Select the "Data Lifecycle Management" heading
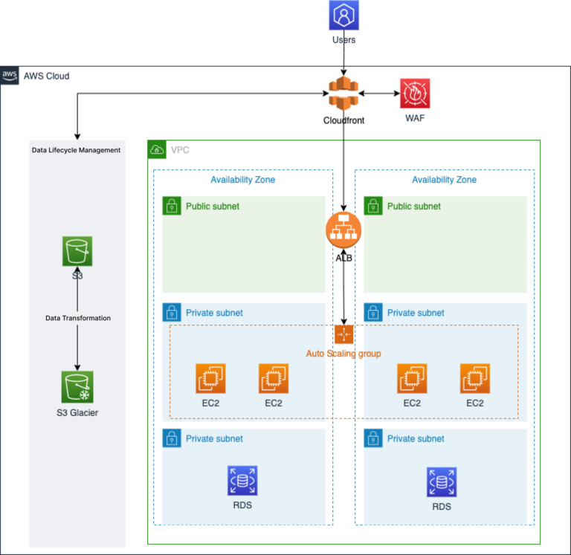 coord(76,150)
